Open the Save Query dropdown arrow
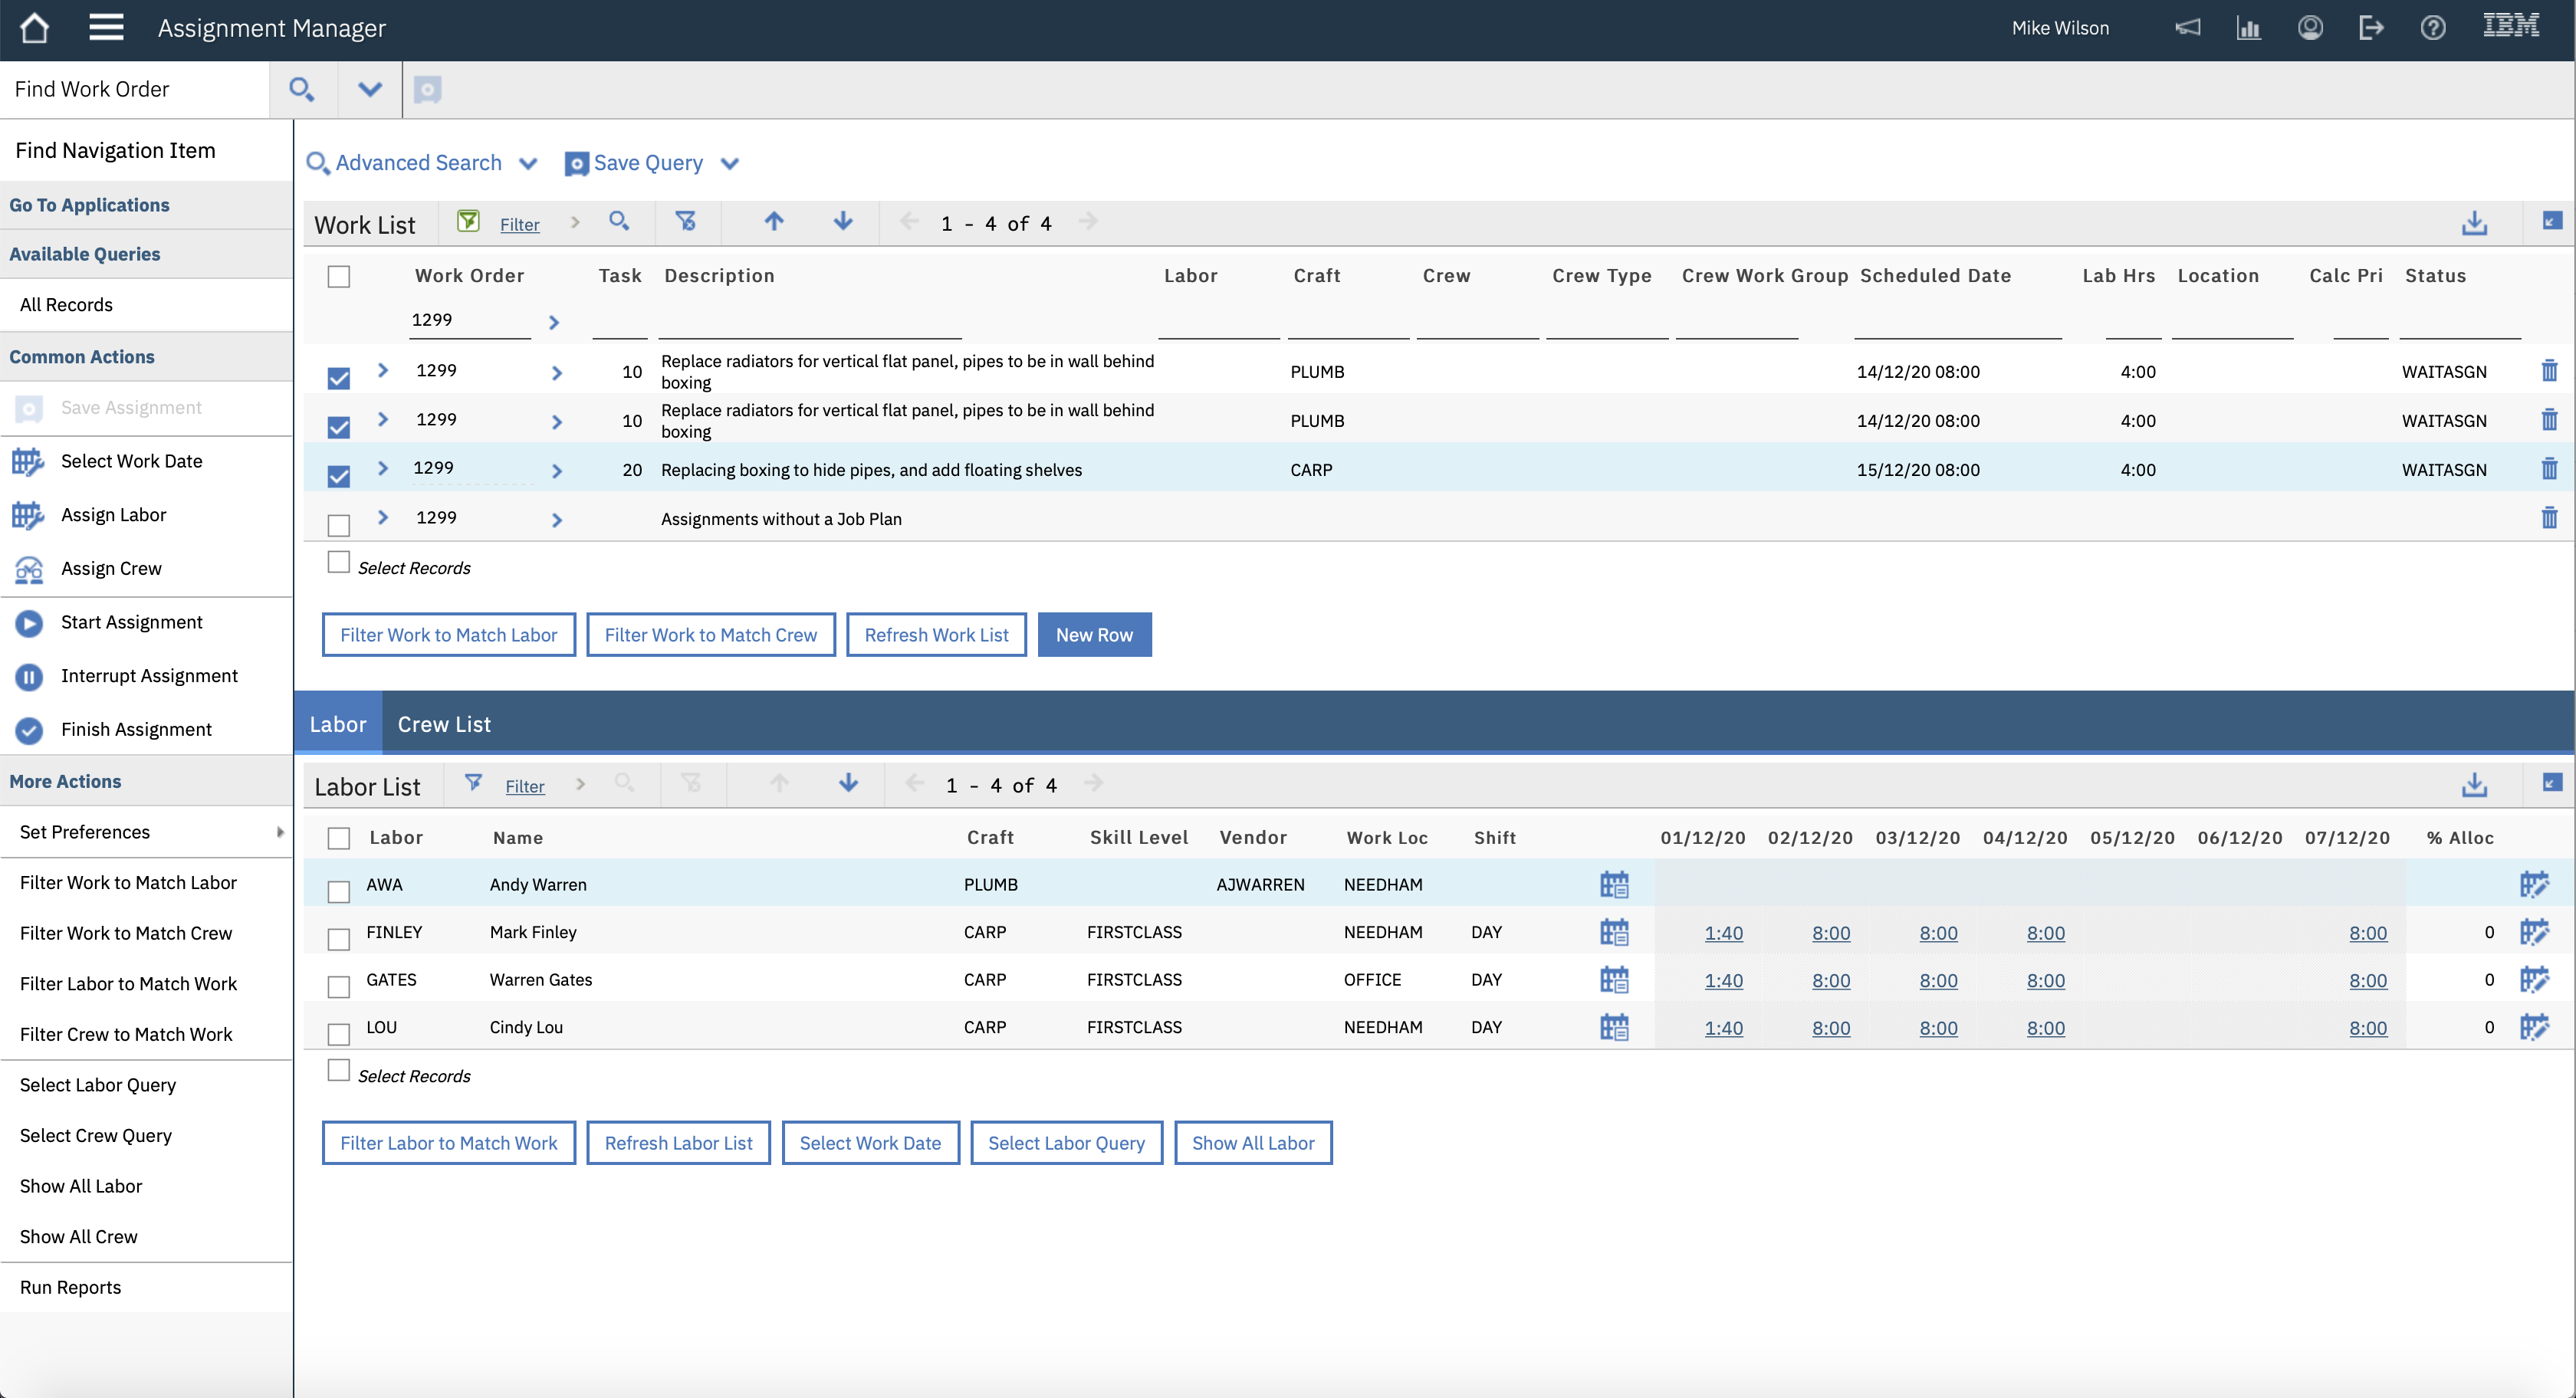2576x1398 pixels. (x=730, y=164)
